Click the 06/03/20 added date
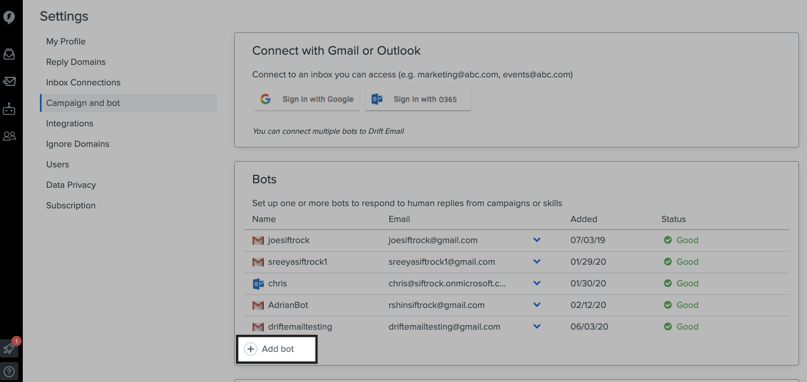 589,327
